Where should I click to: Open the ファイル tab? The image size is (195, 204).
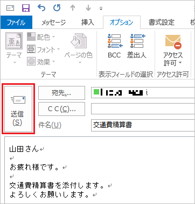tap(16, 23)
